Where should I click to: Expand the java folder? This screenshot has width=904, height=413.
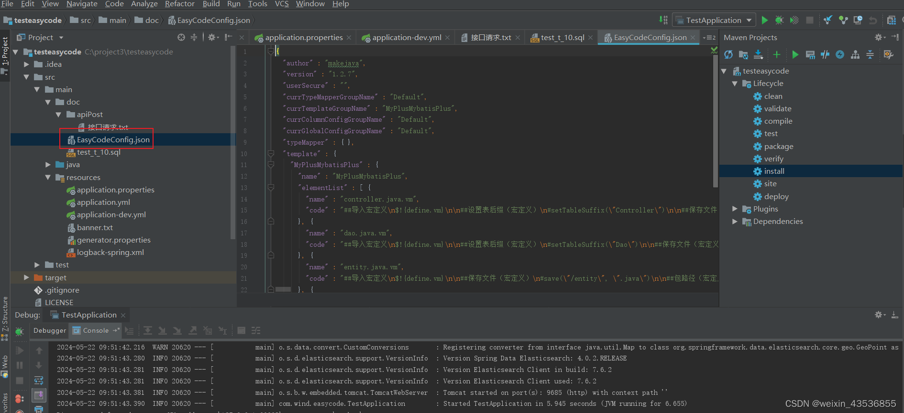48,164
